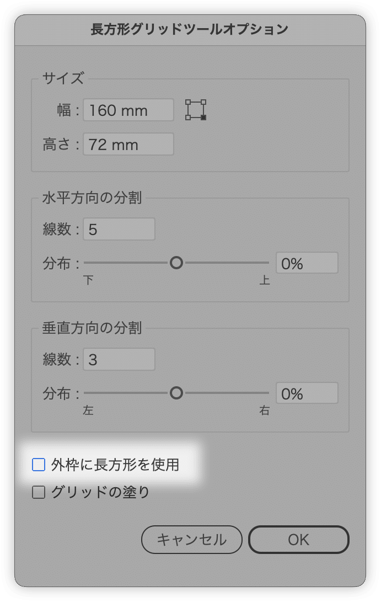Click the vertical distribution 0% percentage field
Image resolution: width=381 pixels, height=602 pixels.
pos(307,393)
